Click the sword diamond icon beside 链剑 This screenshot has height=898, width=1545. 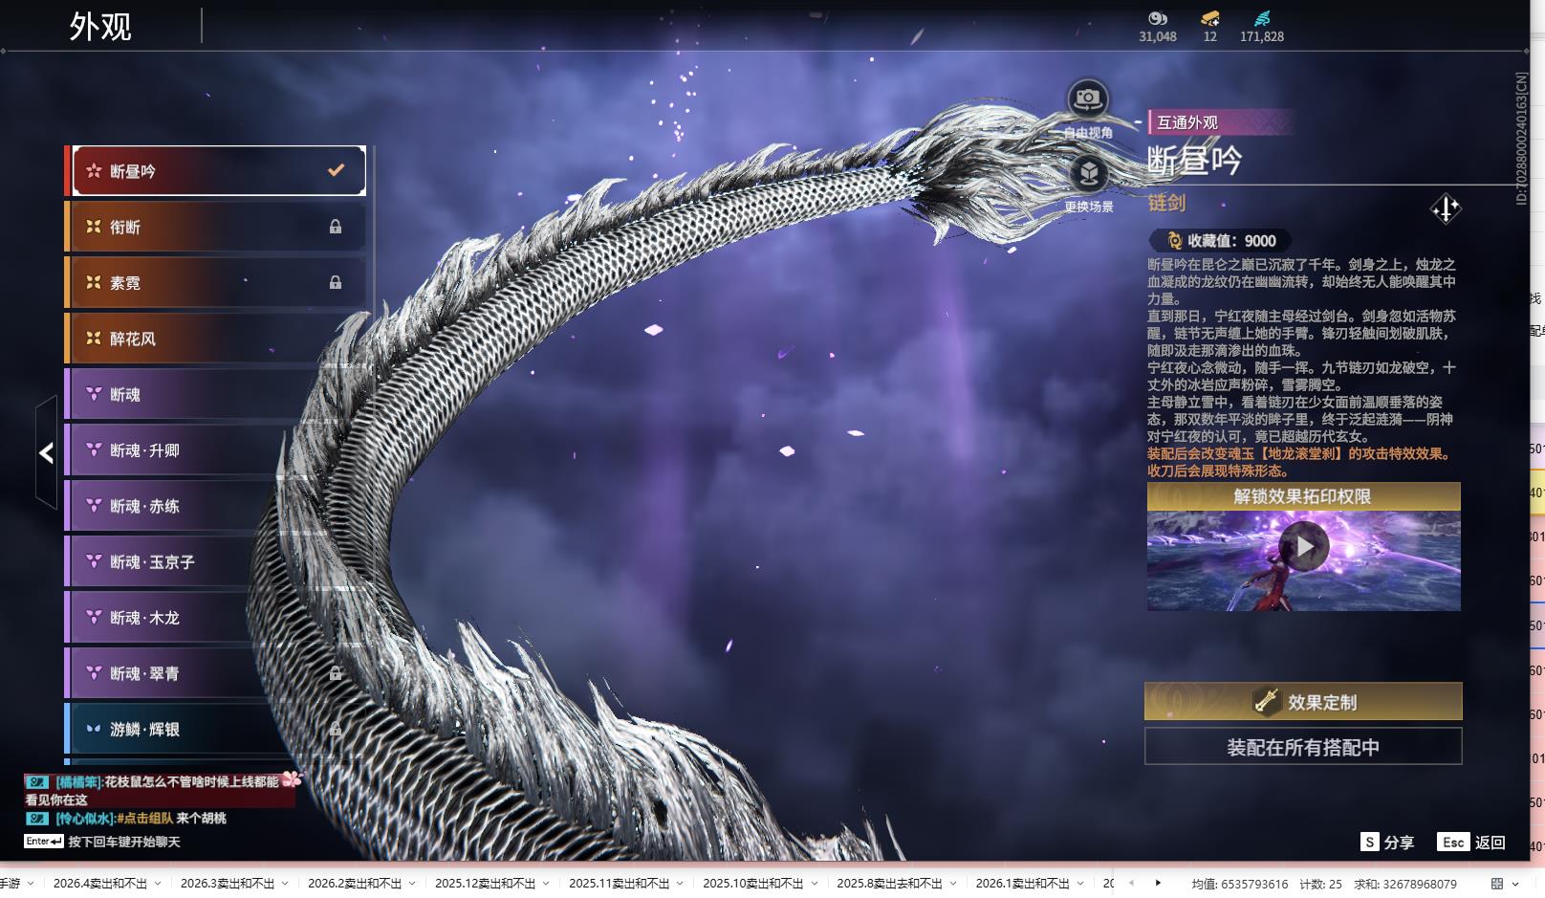pos(1445,208)
